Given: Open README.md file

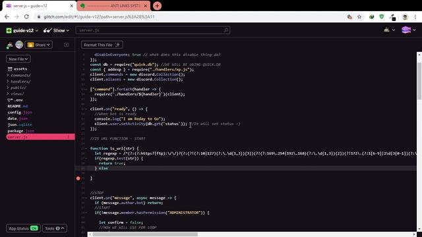Looking at the screenshot, I should point(18,106).
